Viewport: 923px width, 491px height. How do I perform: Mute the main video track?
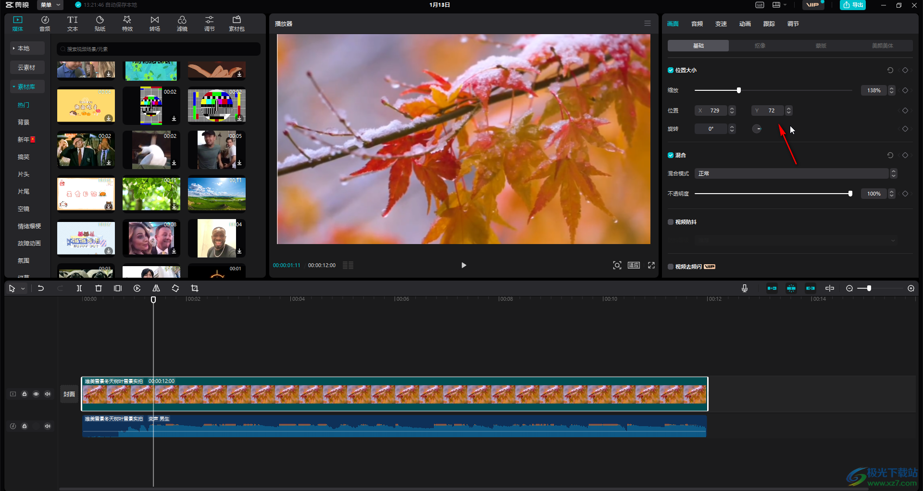coord(48,394)
